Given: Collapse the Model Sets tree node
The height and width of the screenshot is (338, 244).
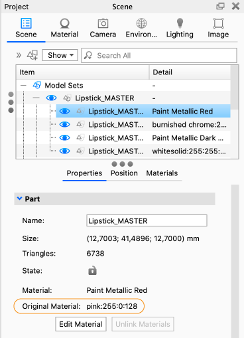Looking at the screenshot, I should pos(23,85).
